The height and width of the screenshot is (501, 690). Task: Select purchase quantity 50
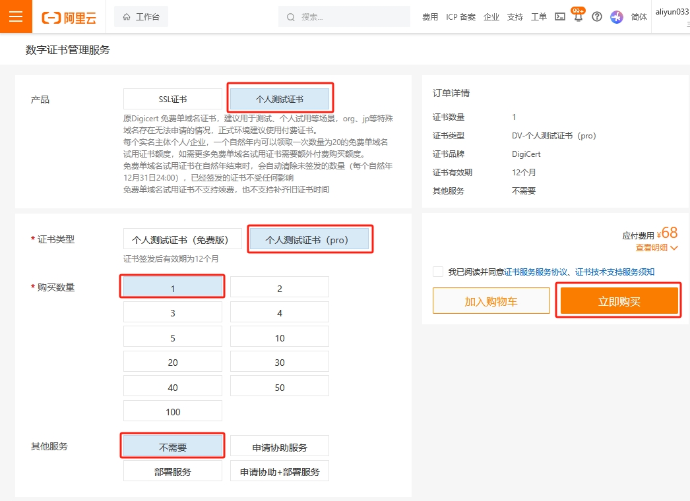pyautogui.click(x=280, y=387)
